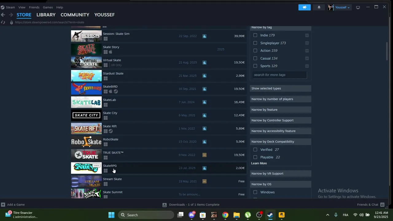Click the YOUSSEF profile tab
The image size is (393, 221).
tap(104, 15)
